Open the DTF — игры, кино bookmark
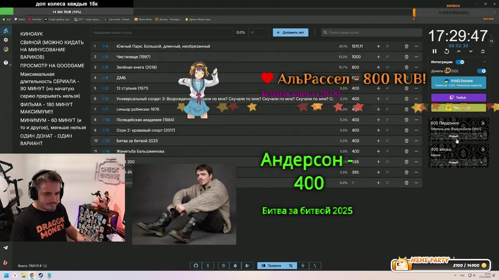 (x=88, y=19)
